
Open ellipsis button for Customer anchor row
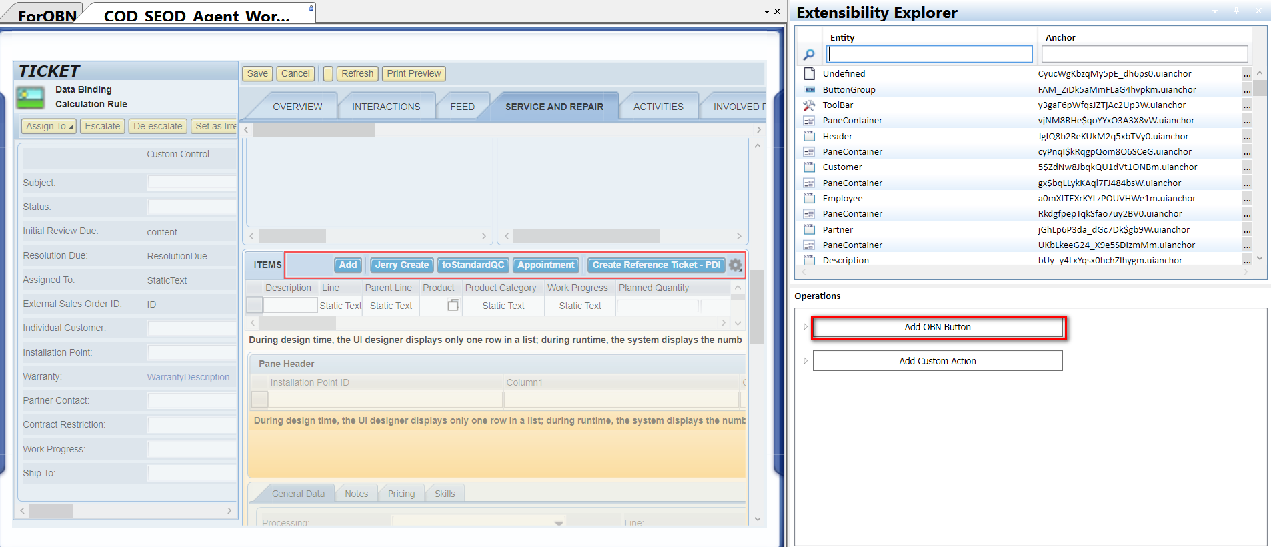[1246, 167]
